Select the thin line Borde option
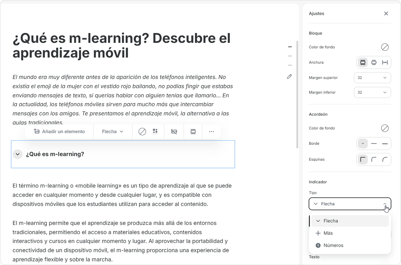401x265 pixels. click(x=374, y=144)
